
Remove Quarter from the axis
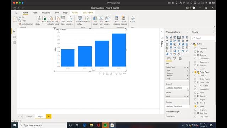point(187,73)
